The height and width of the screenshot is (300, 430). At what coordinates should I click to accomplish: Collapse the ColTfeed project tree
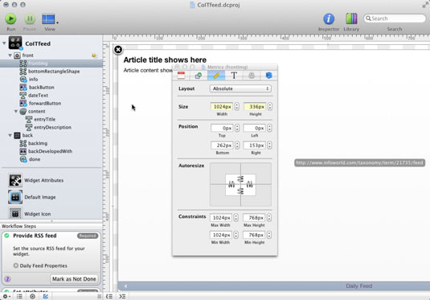pos(4,43)
